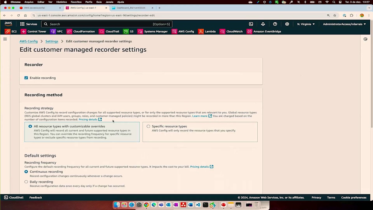Open CloudShell from the footer bar
The image size is (373, 210).
[14, 198]
